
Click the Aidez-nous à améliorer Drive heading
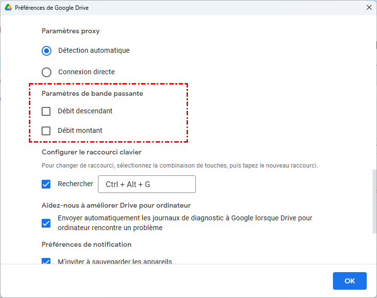116,205
